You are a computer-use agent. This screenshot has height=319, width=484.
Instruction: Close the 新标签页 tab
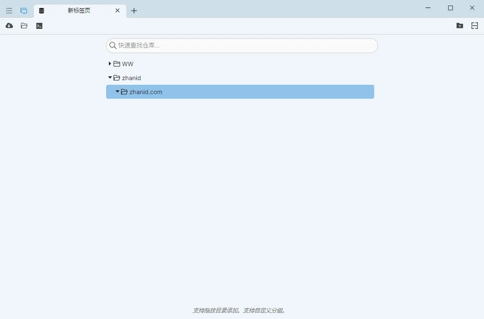(x=117, y=10)
